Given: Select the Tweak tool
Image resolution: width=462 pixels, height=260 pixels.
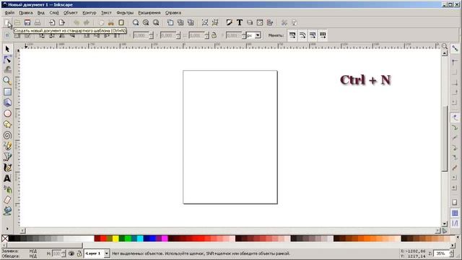Looking at the screenshot, I should click(x=7, y=70).
